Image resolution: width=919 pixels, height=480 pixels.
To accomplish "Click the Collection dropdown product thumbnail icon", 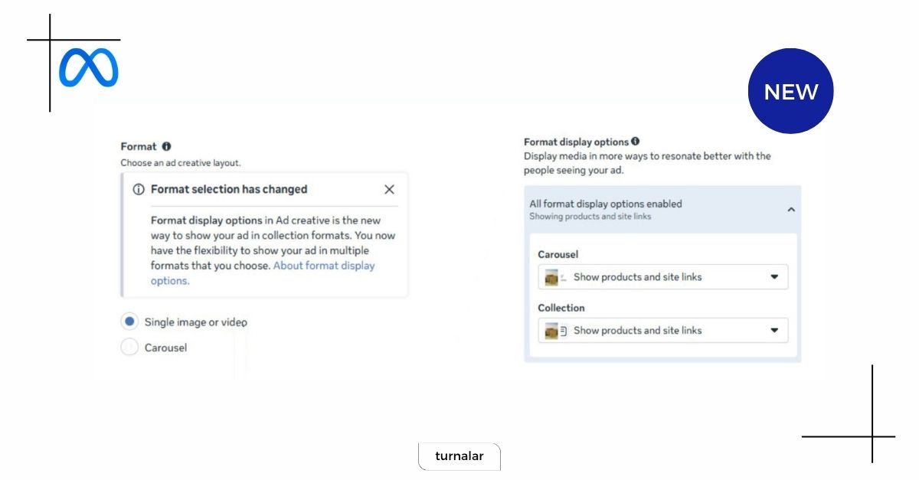I will (551, 331).
